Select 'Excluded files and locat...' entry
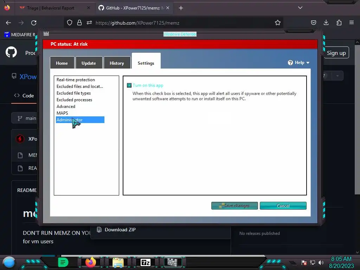 (80, 86)
